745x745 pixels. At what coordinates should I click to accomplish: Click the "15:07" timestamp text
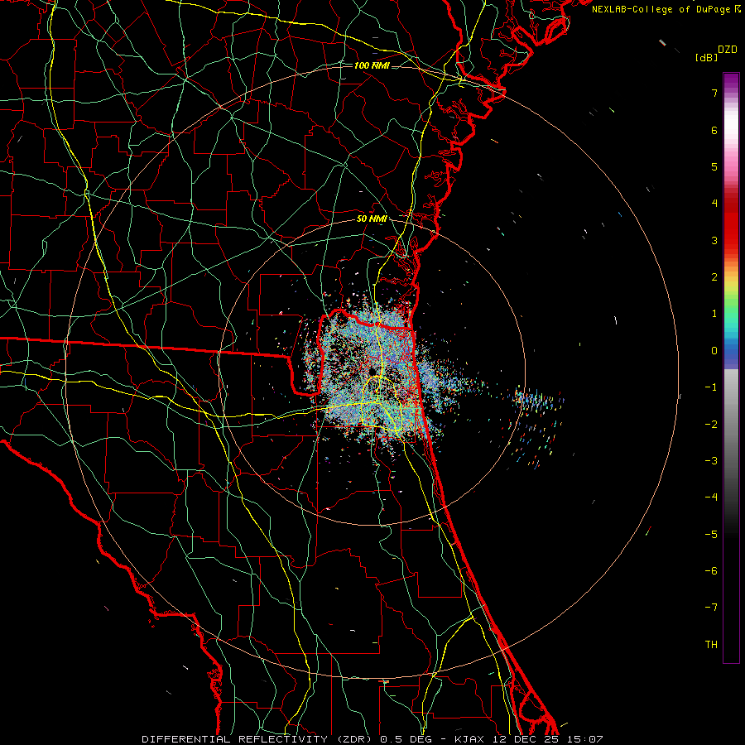[584, 739]
